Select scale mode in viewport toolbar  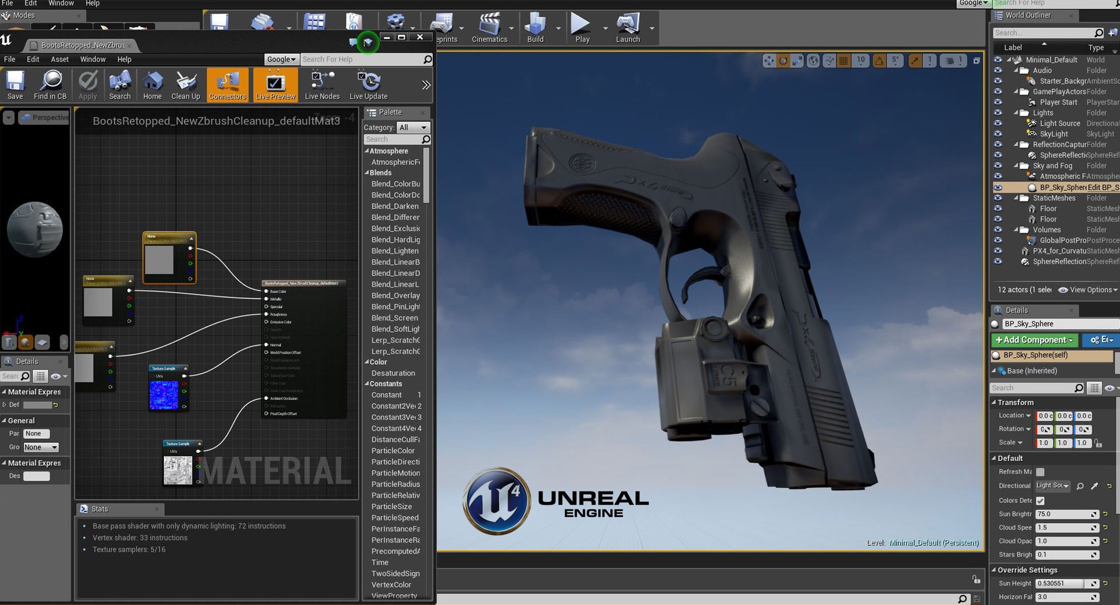(x=797, y=61)
